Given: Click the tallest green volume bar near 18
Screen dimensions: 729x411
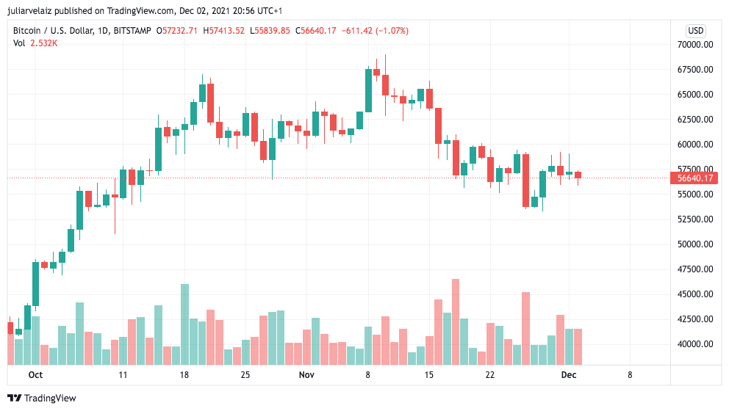Looking at the screenshot, I should [x=184, y=324].
